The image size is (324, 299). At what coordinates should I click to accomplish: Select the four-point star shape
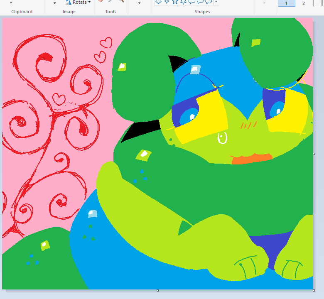tap(167, 2)
